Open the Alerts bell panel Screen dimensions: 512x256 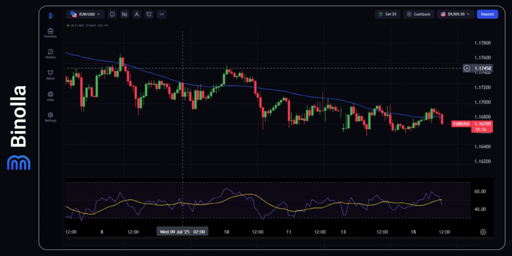(50, 75)
